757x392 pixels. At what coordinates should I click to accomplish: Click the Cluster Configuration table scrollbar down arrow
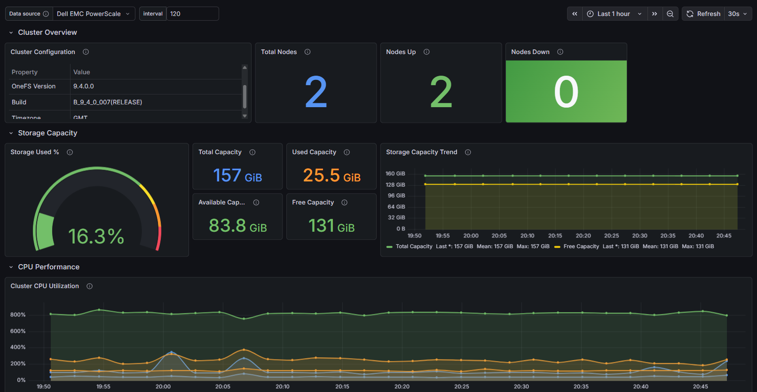pos(244,116)
